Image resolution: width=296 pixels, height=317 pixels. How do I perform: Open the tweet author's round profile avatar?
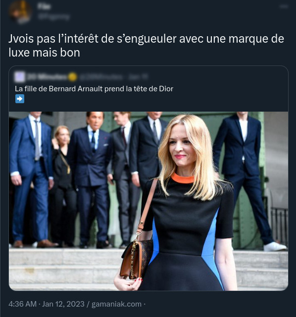point(20,12)
